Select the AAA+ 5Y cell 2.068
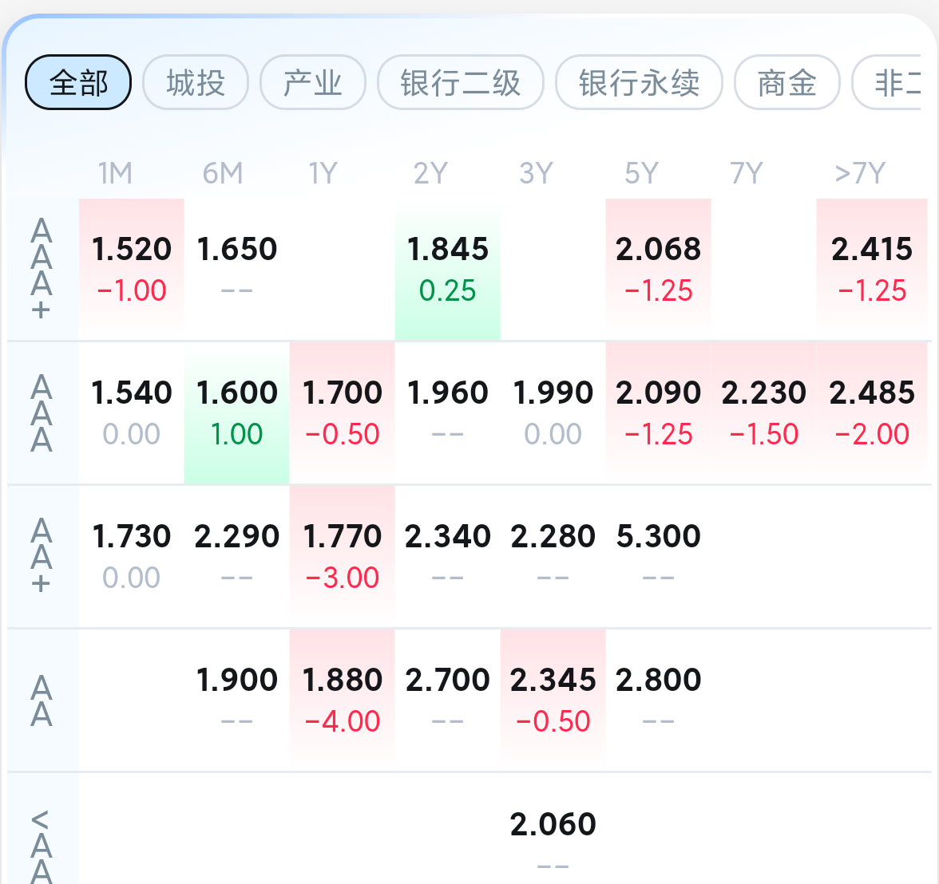This screenshot has width=939, height=884. [x=659, y=268]
